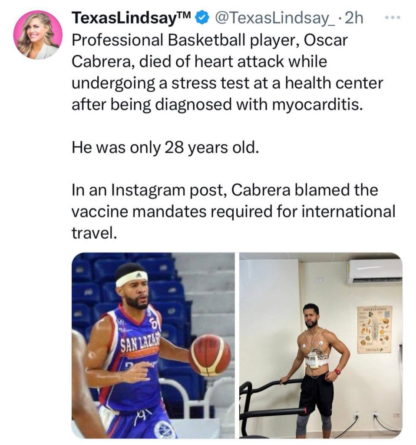Screen dimensions: 416x445
Task: Click the basketball in the left photo
Action: point(210,355)
